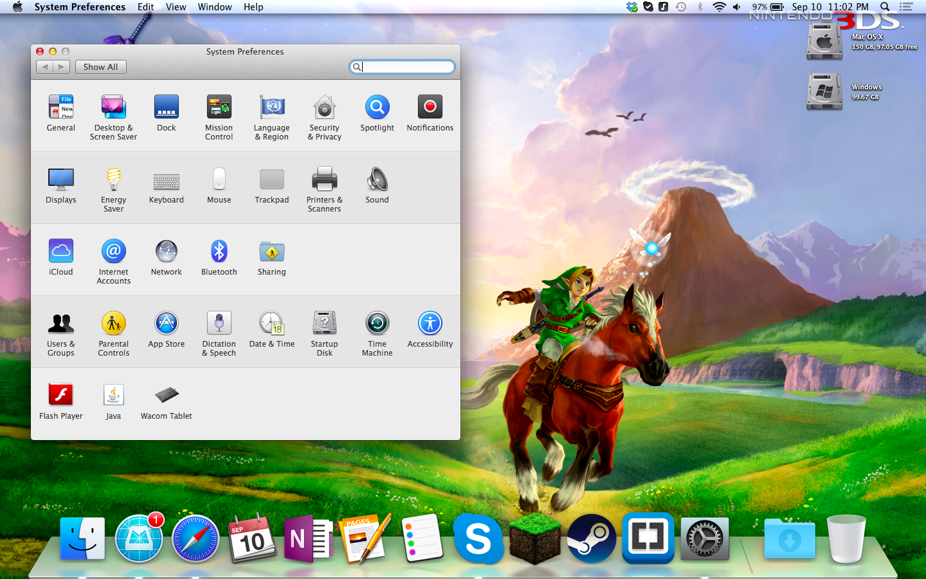
Task: Open Steam from the Dock
Action: pyautogui.click(x=592, y=538)
